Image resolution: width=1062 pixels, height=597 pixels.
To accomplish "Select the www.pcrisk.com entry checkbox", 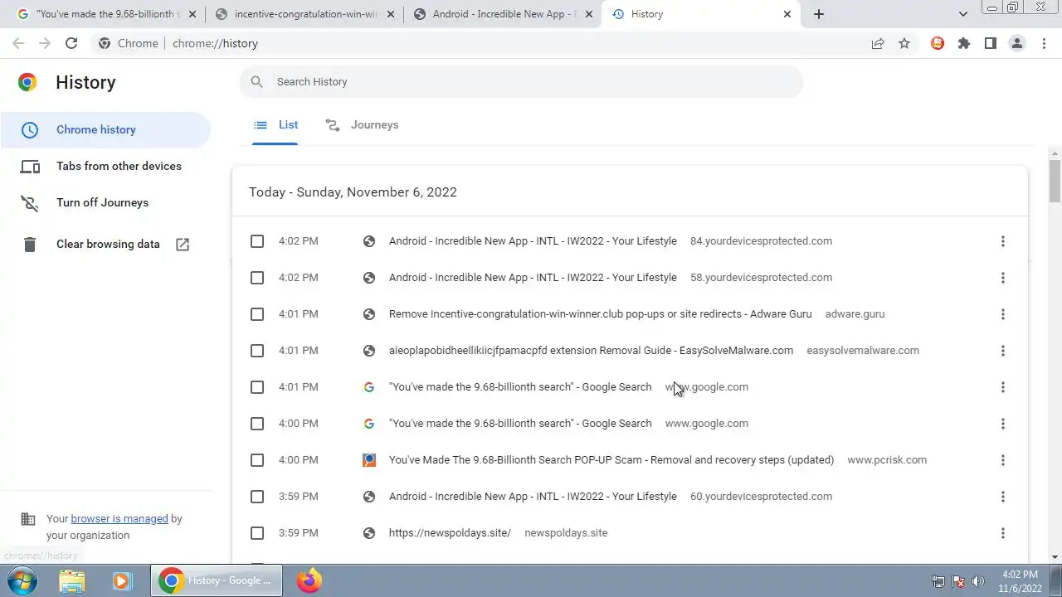I will (x=257, y=460).
